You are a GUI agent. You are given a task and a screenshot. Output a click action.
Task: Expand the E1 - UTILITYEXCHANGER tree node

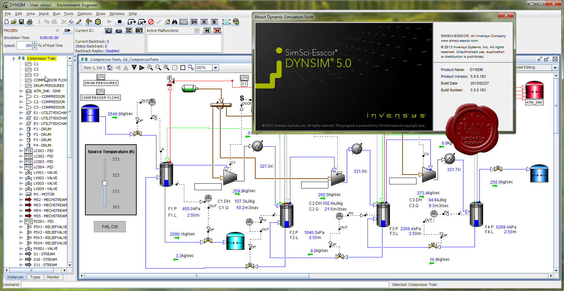click(x=21, y=113)
